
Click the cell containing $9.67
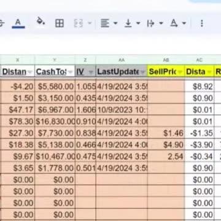point(18,157)
